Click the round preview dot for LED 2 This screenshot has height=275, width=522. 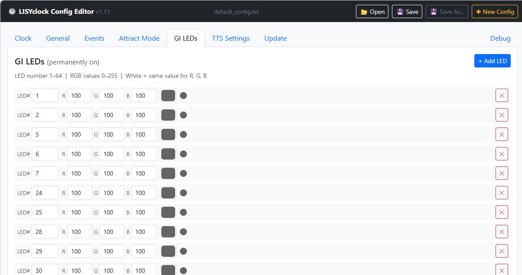[x=183, y=115]
